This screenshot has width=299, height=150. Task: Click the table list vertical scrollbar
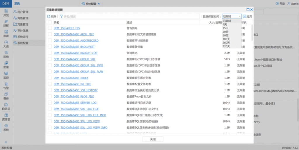252,33
